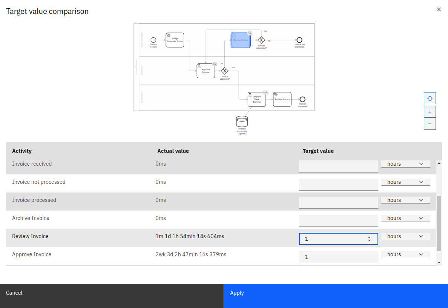Screen dimensions: 448x308
Task: Click the Invoice not processed end event
Action: pos(299,40)
